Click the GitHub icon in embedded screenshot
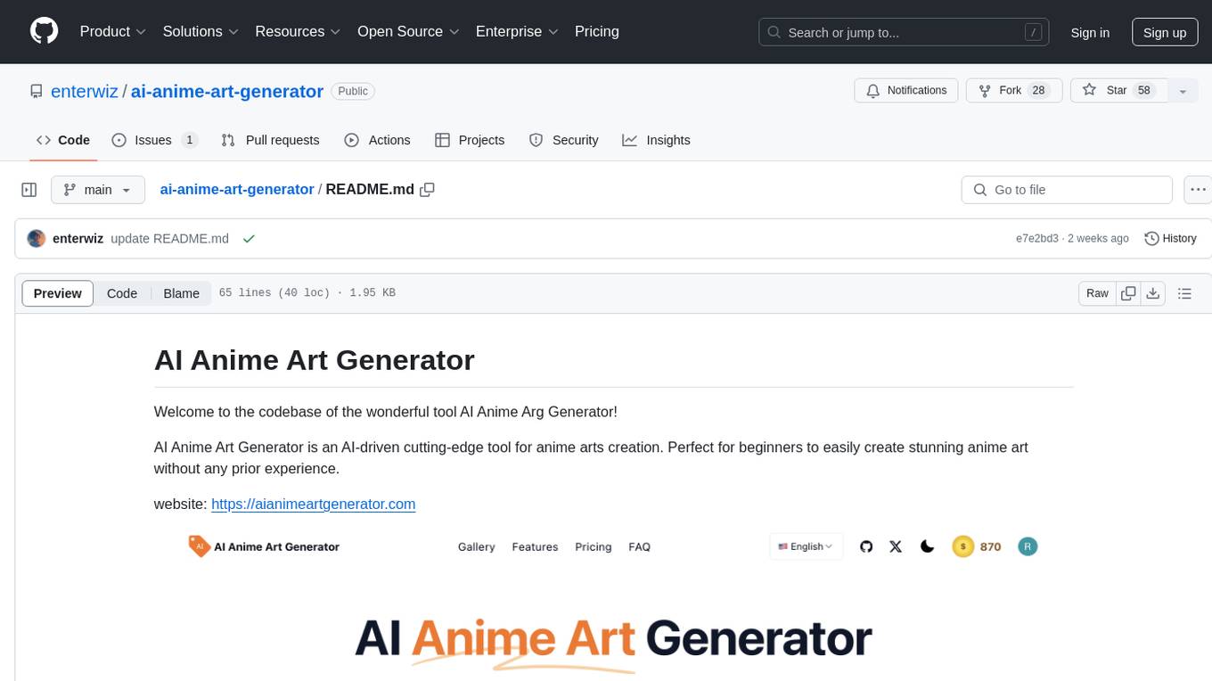 tap(866, 546)
